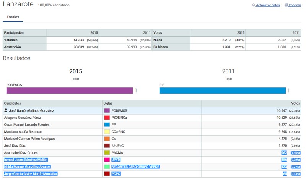Click the blue PP color swatch
This screenshot has width=306, height=181.
(107, 124)
